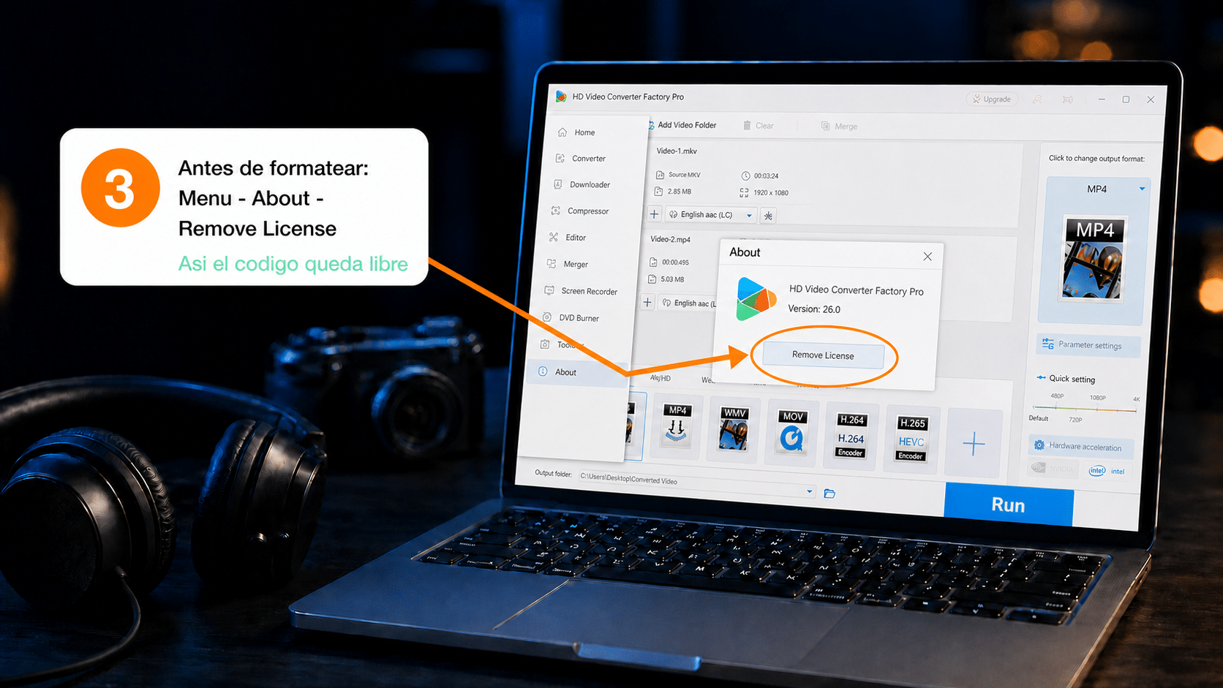Image resolution: width=1223 pixels, height=688 pixels.
Task: Click the app logo in About dialog
Action: (x=756, y=299)
